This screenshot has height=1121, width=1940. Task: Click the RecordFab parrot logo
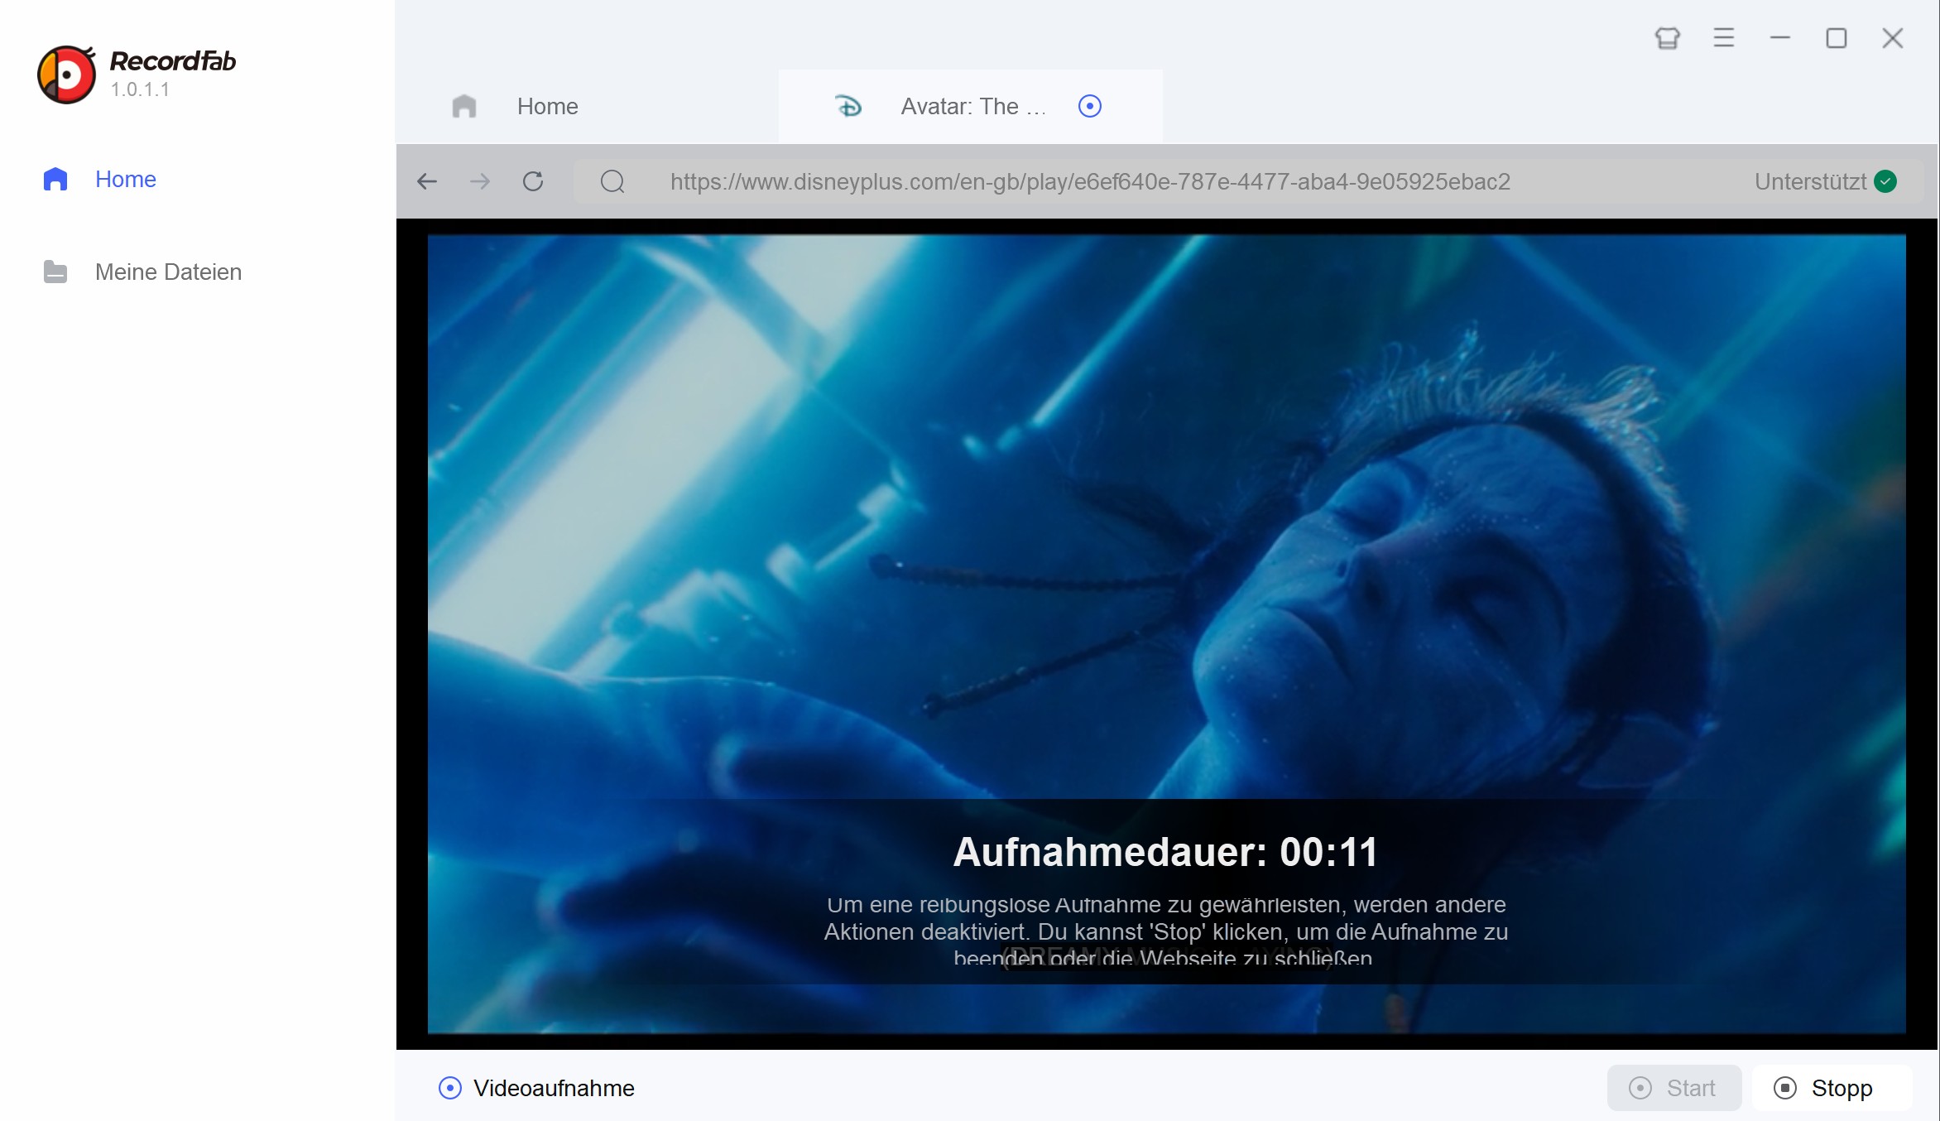(66, 74)
